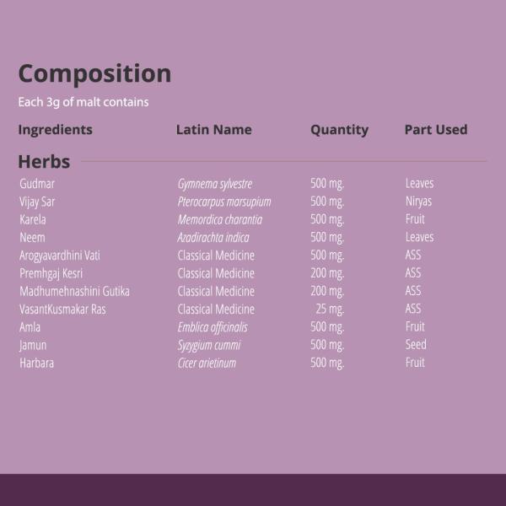Select the Neem ingredient name
Viewport: 506px width, 506px height.
32,238
